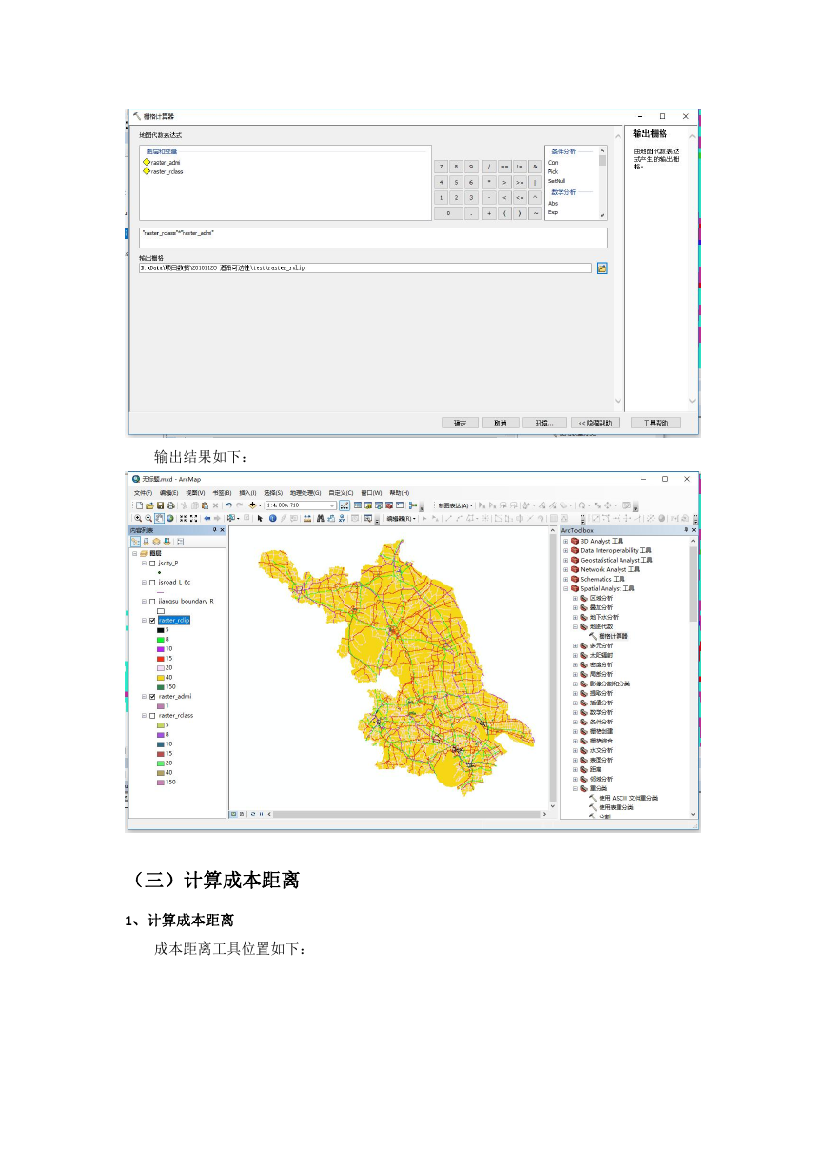
Task: Collapse the raster_rclip layer legend
Action: point(145,621)
